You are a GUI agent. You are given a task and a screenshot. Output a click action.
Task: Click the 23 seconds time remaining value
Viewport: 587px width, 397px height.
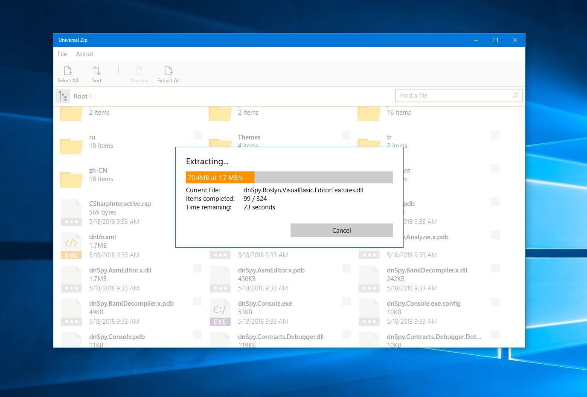pos(259,207)
